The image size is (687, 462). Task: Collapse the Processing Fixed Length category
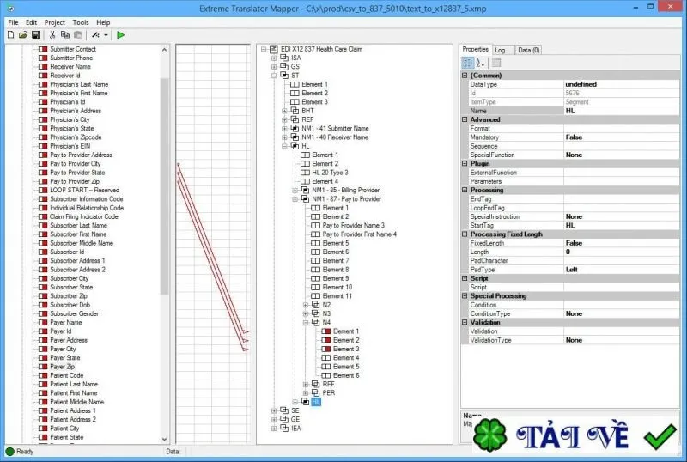click(x=465, y=234)
